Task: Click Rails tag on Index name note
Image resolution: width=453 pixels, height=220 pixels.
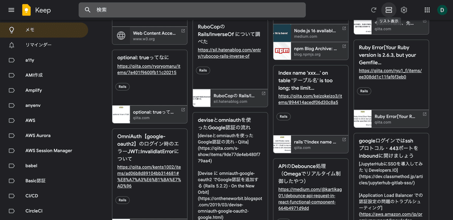Action: [284, 117]
